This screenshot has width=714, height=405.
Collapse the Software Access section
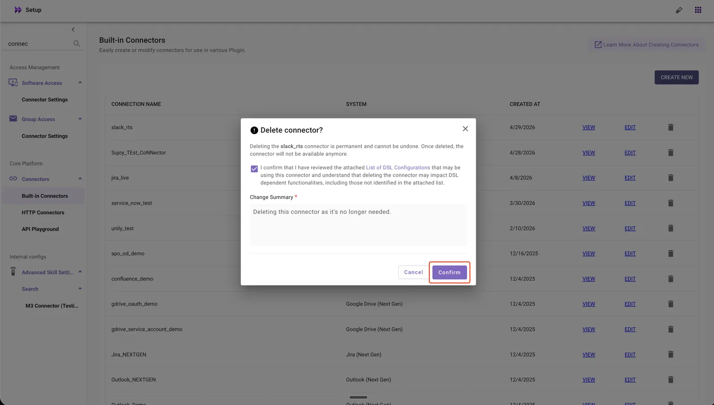[80, 82]
